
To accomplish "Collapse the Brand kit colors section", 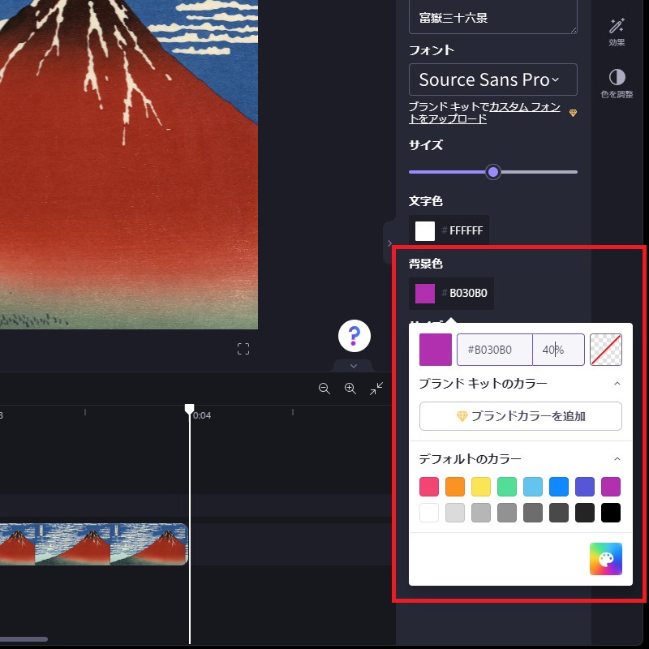I will 617,384.
